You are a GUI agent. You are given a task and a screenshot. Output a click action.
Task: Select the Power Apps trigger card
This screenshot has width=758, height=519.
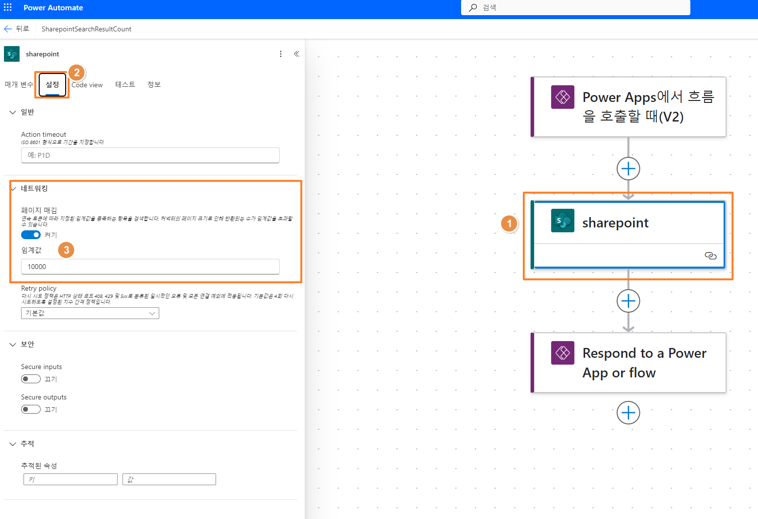(629, 107)
